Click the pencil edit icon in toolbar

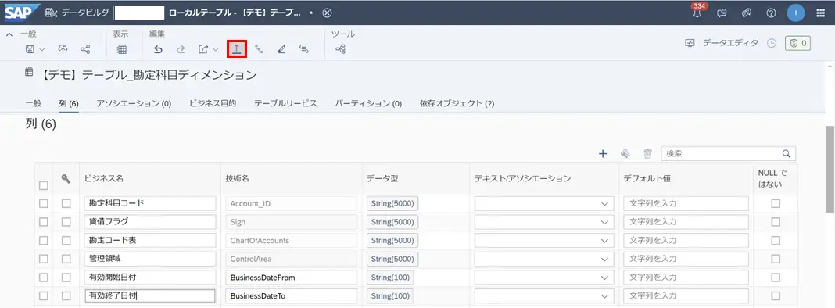pos(281,49)
